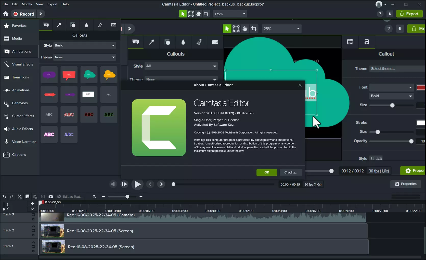Open the Blur and Highlight annotation tab

tap(86, 25)
